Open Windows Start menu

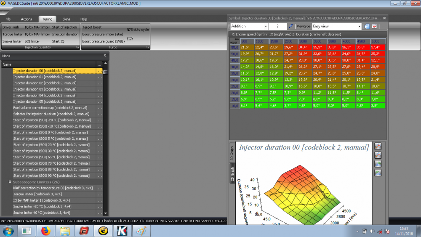click(x=8, y=231)
